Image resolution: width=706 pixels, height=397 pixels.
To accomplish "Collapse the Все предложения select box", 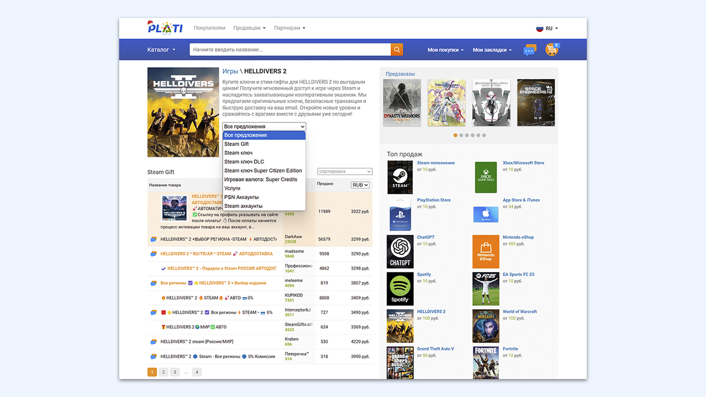I will 264,127.
